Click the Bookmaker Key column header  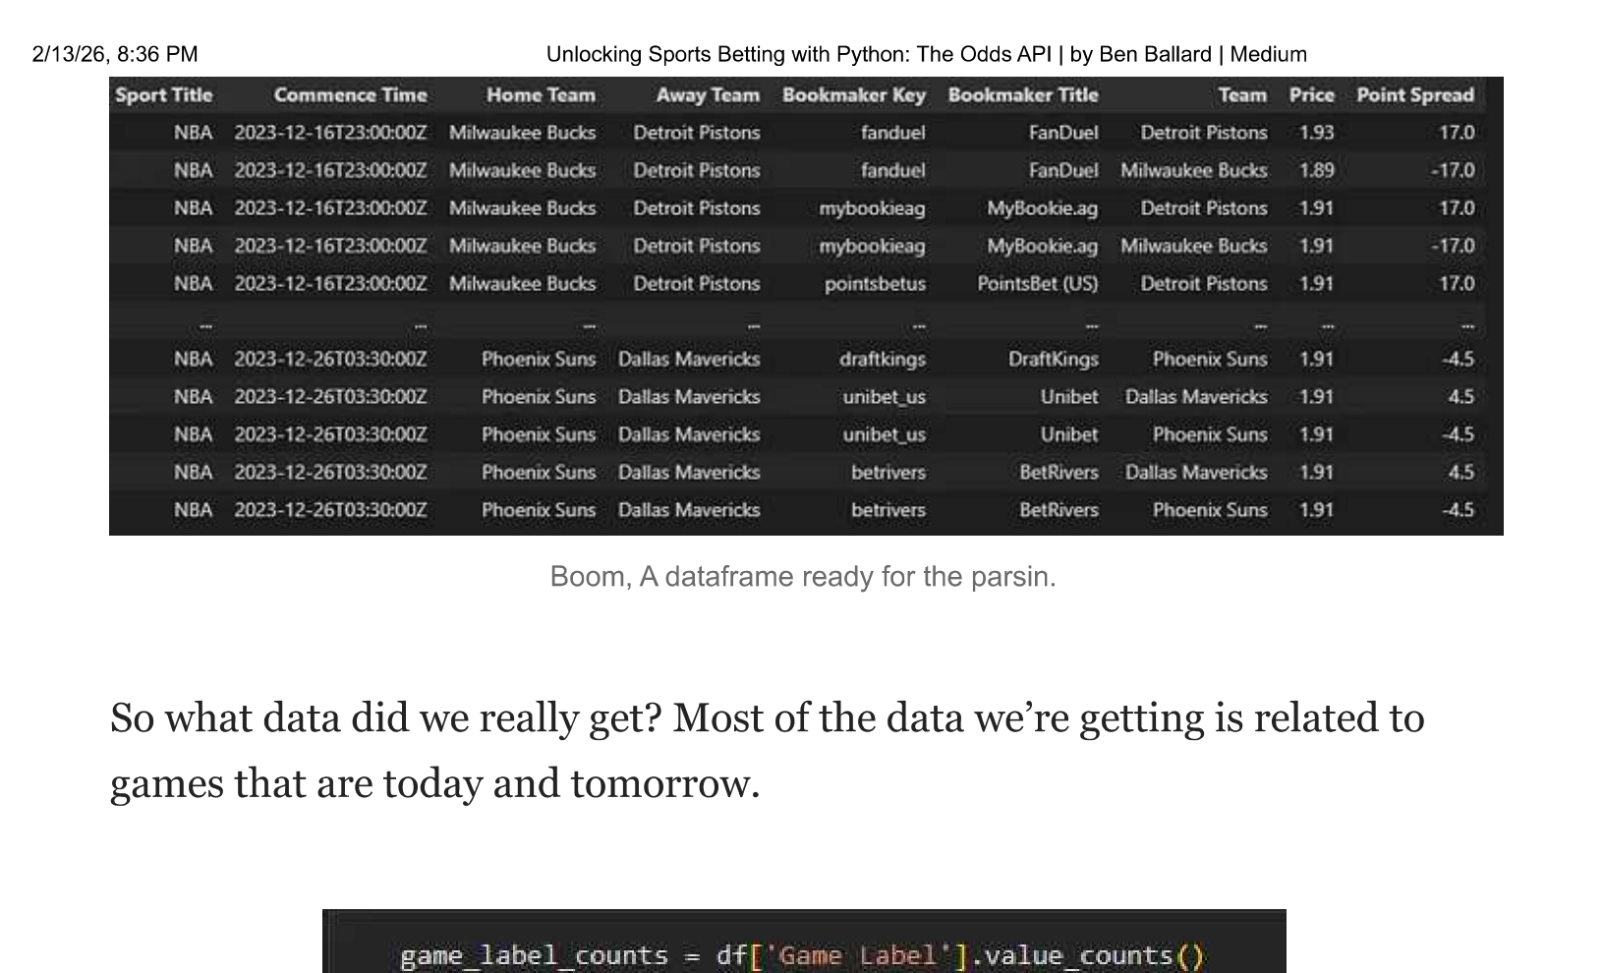tap(853, 95)
